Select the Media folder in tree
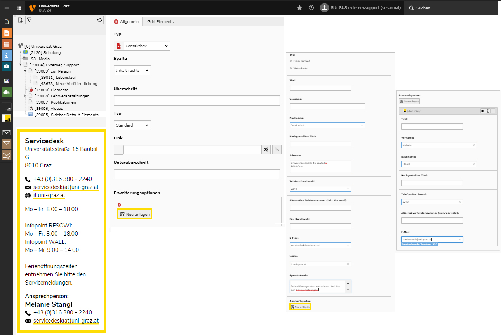Viewport: 501px width, 335px height. 40,59
